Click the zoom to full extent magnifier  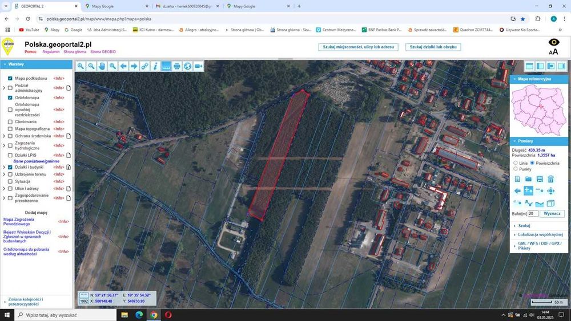click(113, 66)
